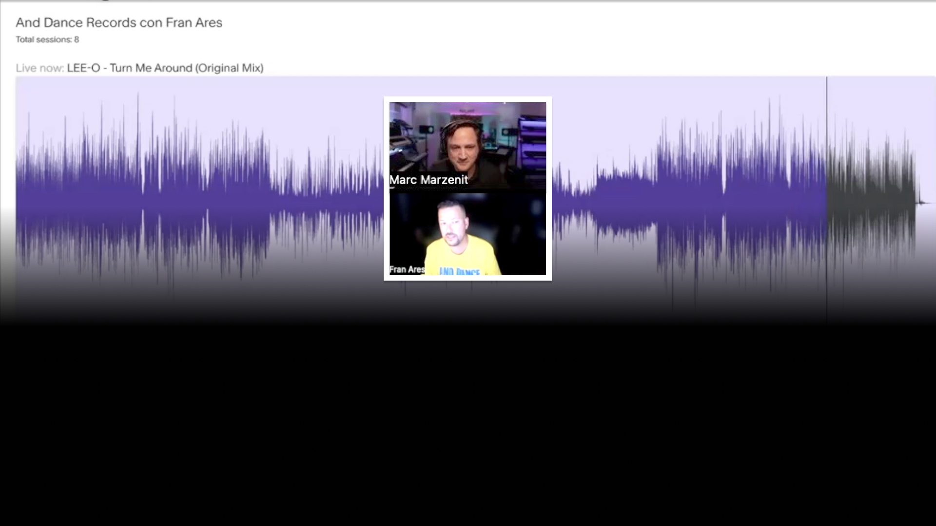Click the Total sessions: 8 label
The height and width of the screenshot is (526, 936).
pos(47,39)
